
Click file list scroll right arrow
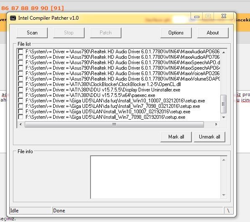click(x=216, y=124)
